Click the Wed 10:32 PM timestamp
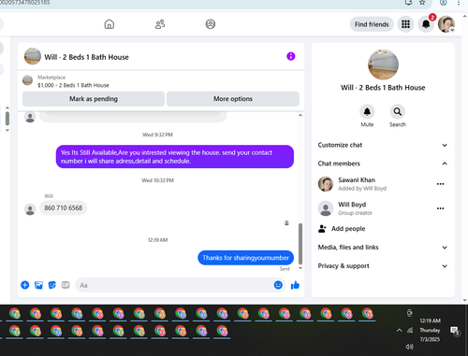468x356 pixels. [157, 180]
